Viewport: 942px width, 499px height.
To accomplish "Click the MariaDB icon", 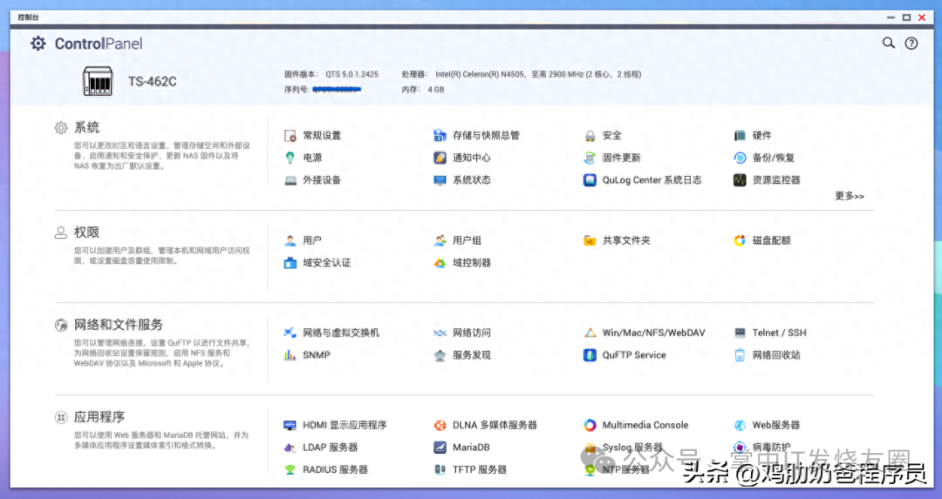I will point(440,448).
